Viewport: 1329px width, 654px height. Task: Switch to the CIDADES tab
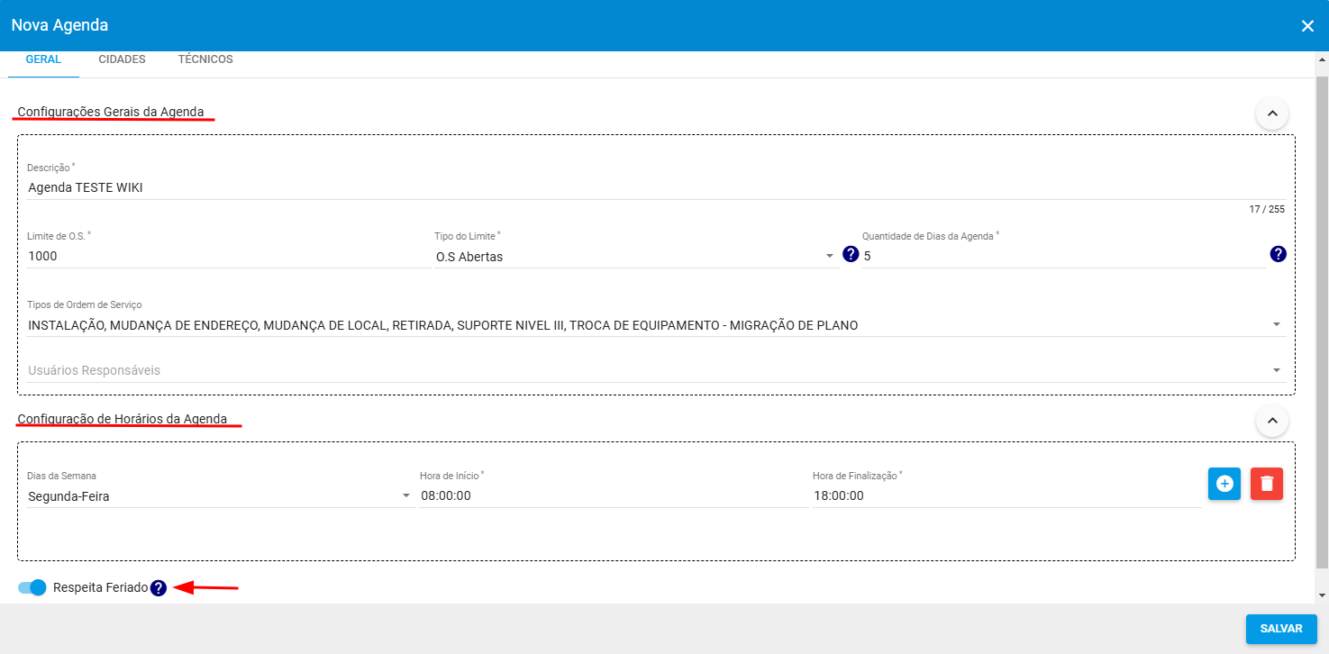pyautogui.click(x=122, y=59)
